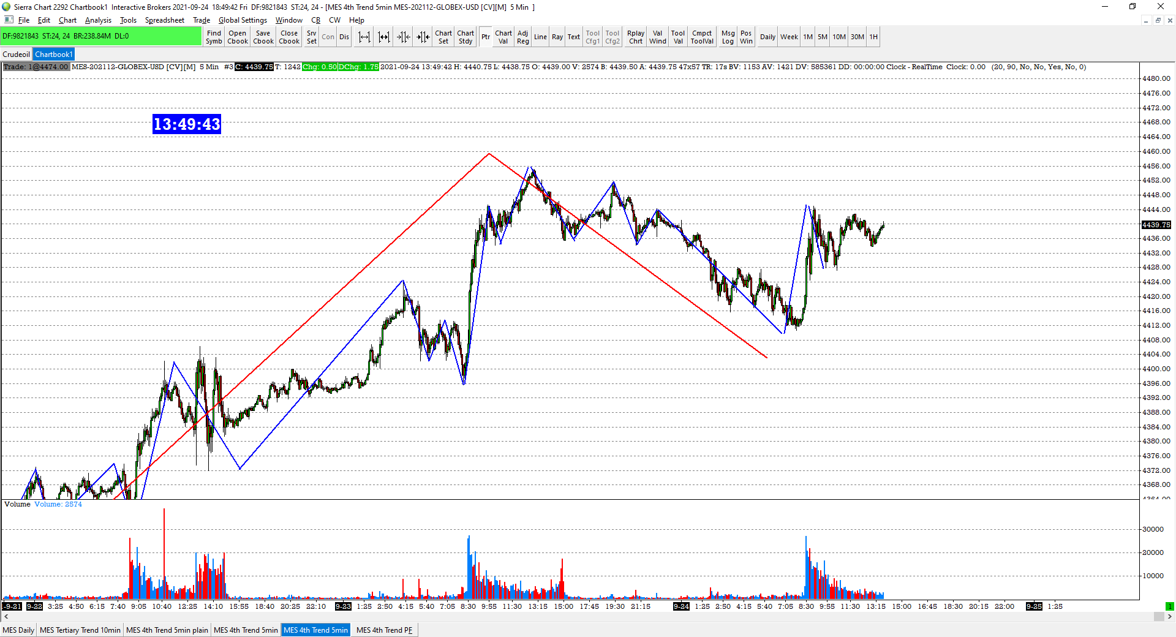
Task: Click the horizontal scrollbar thumb
Action: point(1159,617)
